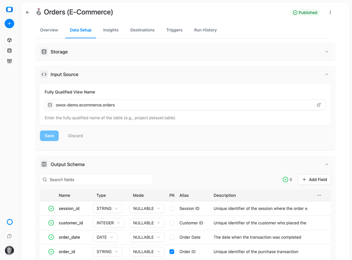Click the blue plus create button
The image size is (352, 260).
click(x=9, y=24)
